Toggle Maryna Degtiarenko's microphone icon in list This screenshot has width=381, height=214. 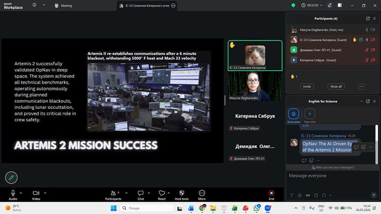(367, 29)
